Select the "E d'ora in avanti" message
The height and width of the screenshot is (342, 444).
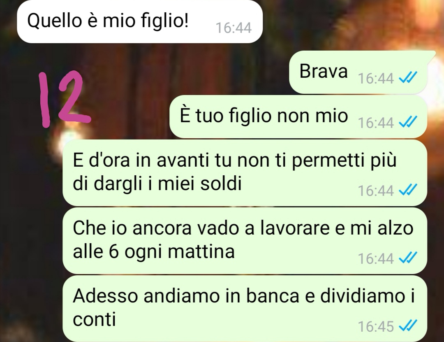245,173
